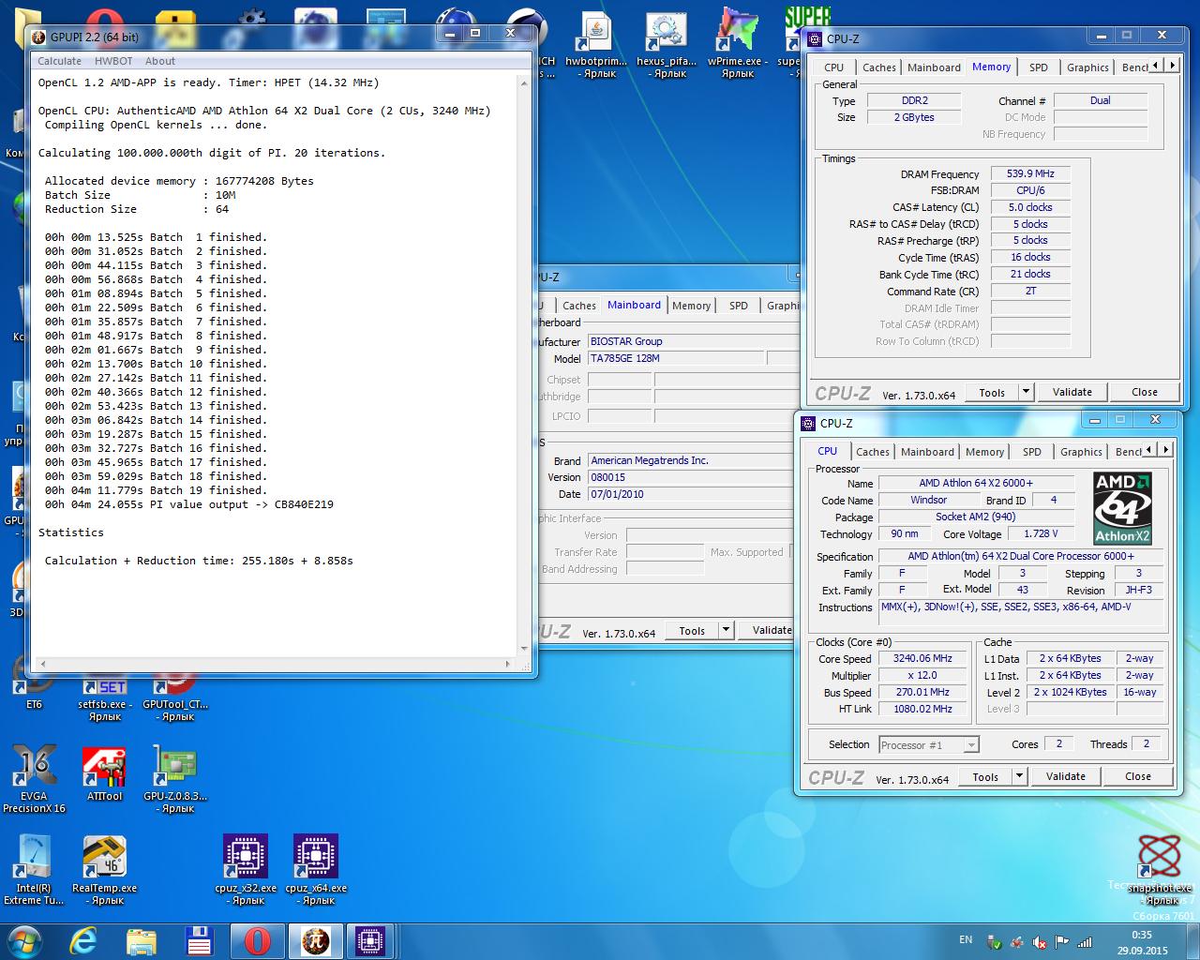Click the PI value output CB840E219 line
Viewport: 1200px width, 960px height.
coord(189,504)
